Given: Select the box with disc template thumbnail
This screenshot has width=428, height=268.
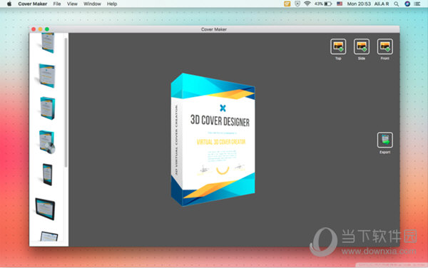Looking at the screenshot, I should 46,142.
